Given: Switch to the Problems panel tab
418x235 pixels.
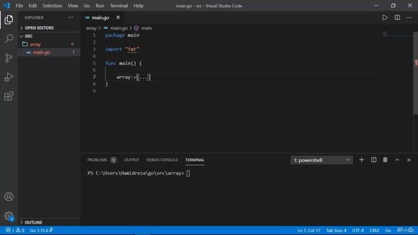Looking at the screenshot, I should tap(102, 160).
